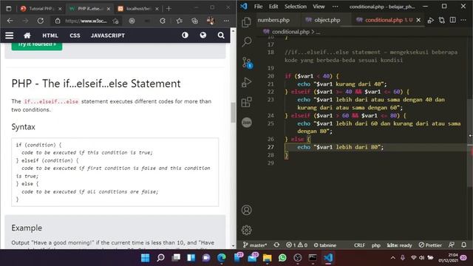Click the Prettier status bar item
This screenshot has height=266, width=473.
430,245
